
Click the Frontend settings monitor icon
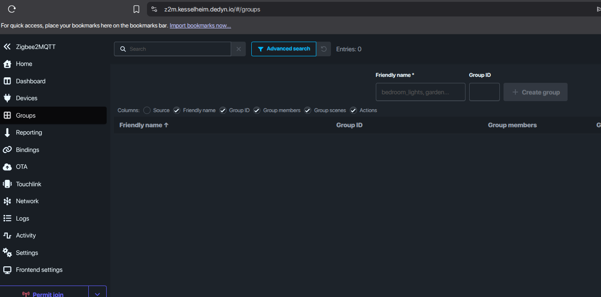pos(7,270)
